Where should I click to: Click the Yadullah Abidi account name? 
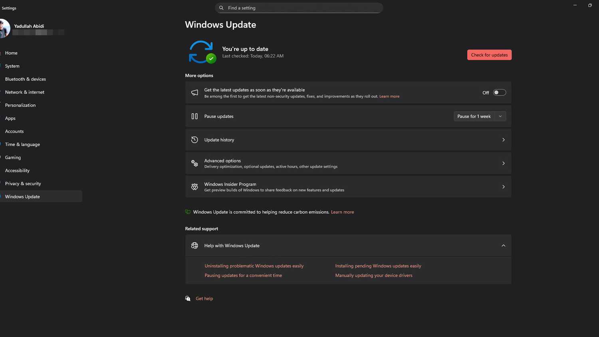click(x=29, y=26)
